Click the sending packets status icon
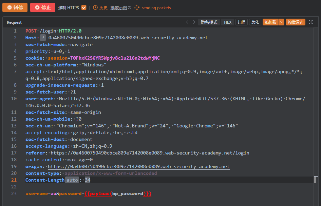 (137, 7)
